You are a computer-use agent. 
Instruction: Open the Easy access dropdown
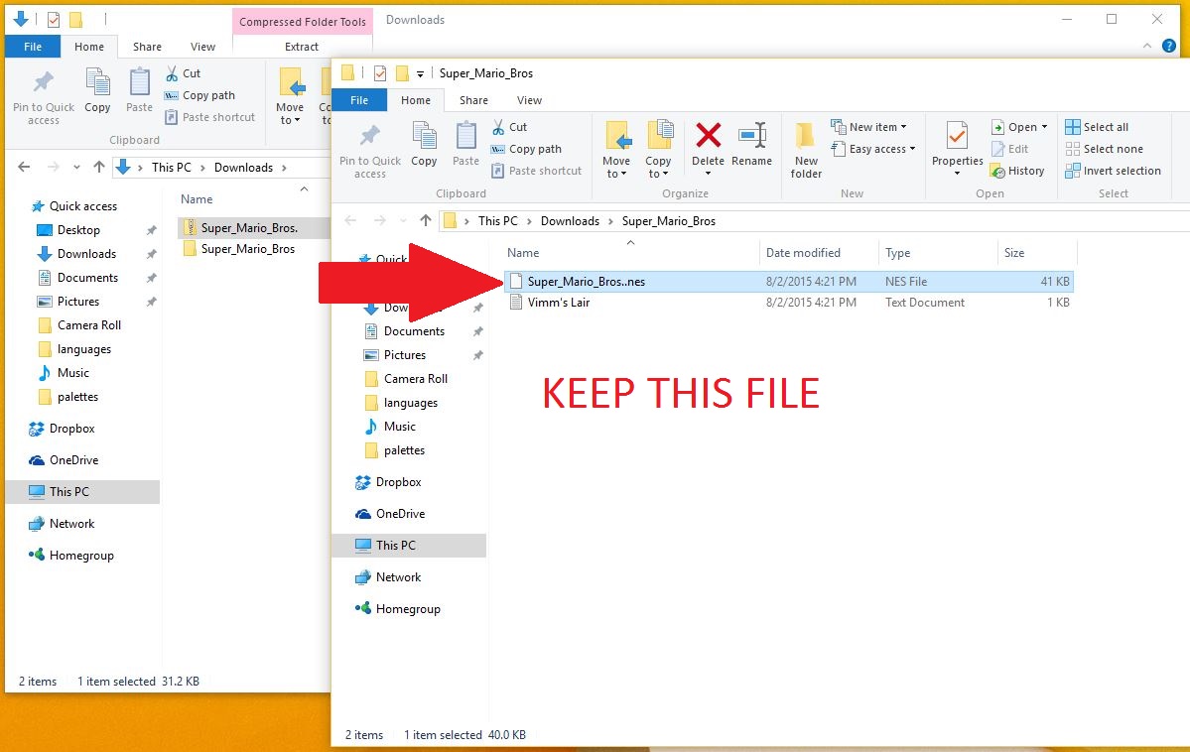pyautogui.click(x=873, y=149)
